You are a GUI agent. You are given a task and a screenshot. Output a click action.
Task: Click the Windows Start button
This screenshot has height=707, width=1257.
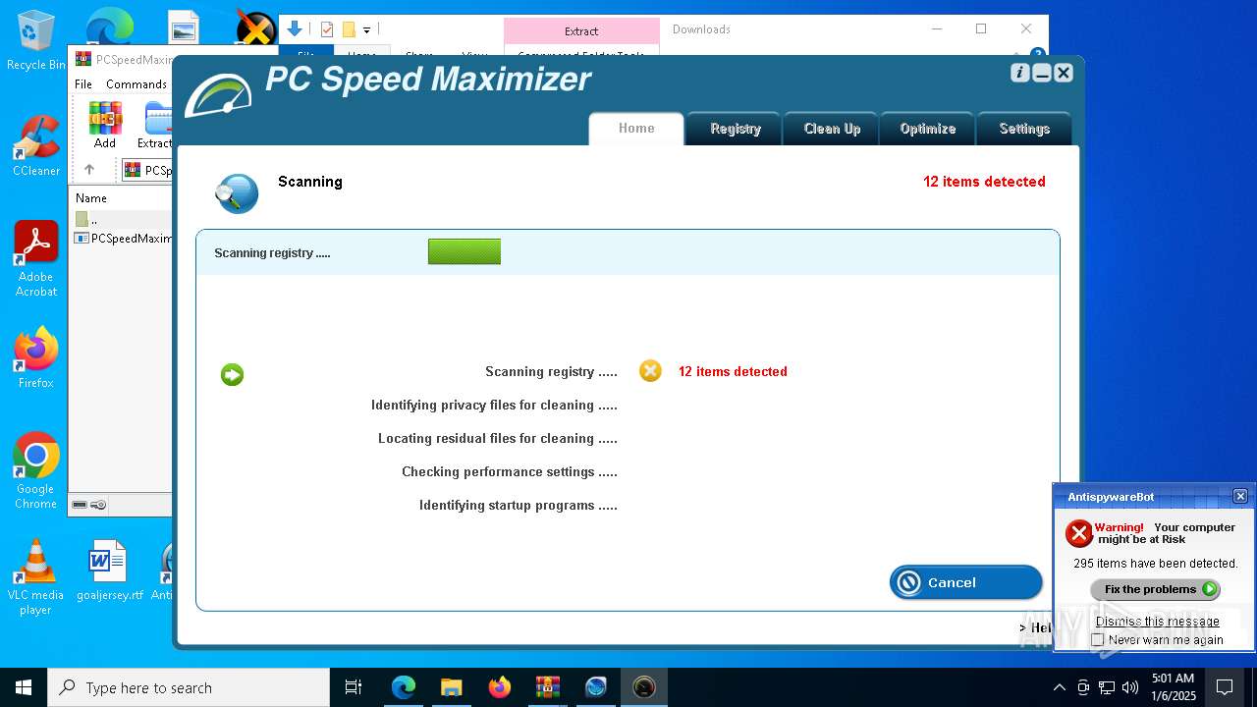click(24, 687)
